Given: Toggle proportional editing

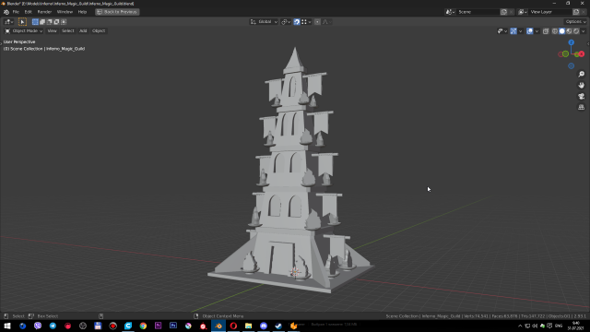Looking at the screenshot, I should pyautogui.click(x=317, y=22).
